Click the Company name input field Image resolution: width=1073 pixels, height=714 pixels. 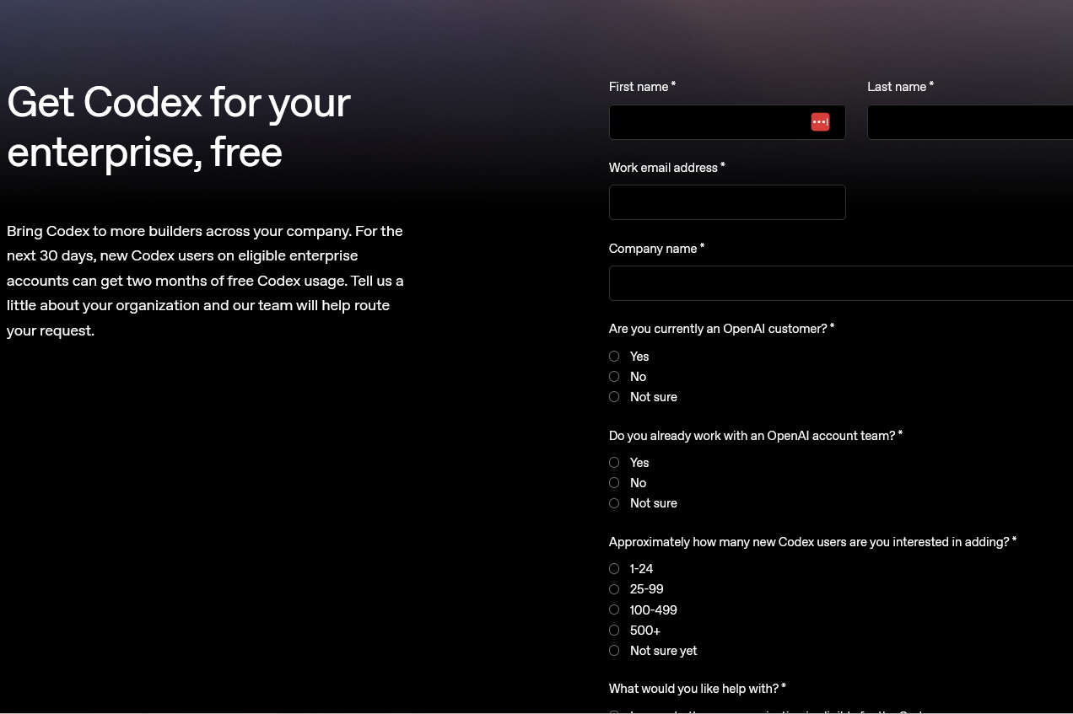[x=841, y=283]
